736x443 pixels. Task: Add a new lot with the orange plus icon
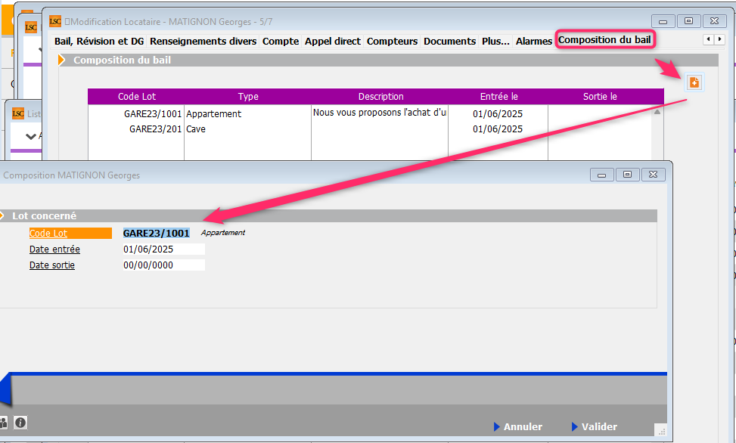click(694, 82)
